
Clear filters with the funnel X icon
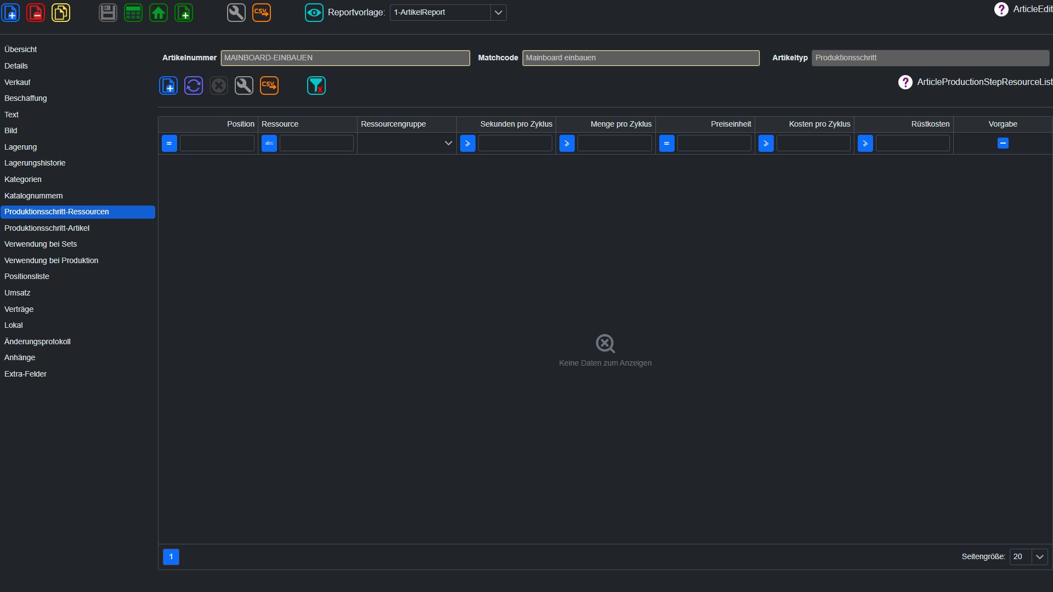(x=316, y=86)
